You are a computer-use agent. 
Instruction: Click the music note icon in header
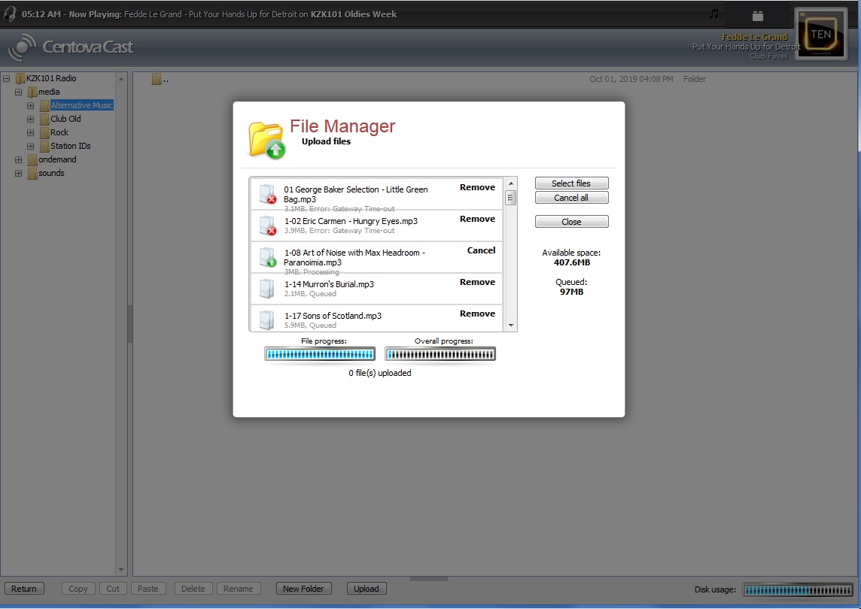(x=713, y=14)
